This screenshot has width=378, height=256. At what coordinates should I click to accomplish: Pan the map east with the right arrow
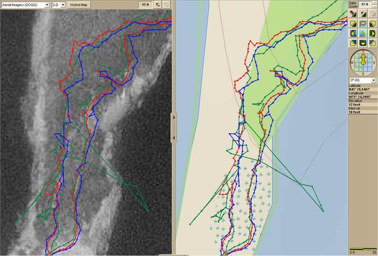tap(372, 33)
